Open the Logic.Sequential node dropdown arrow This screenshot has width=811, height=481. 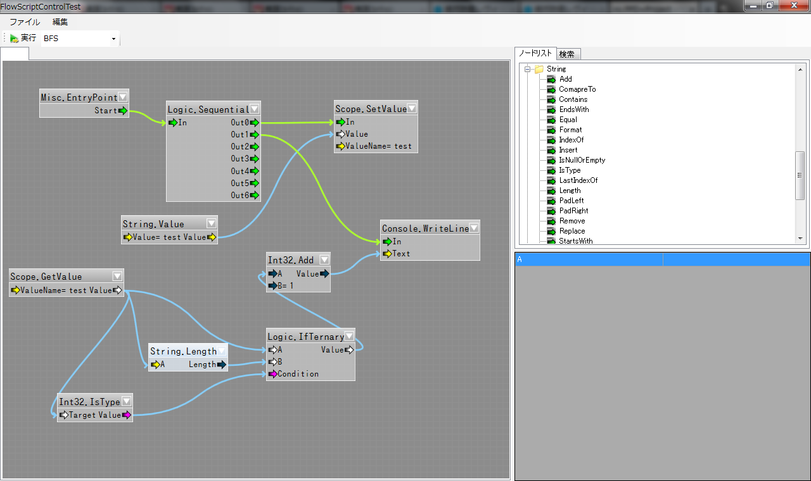pos(255,109)
